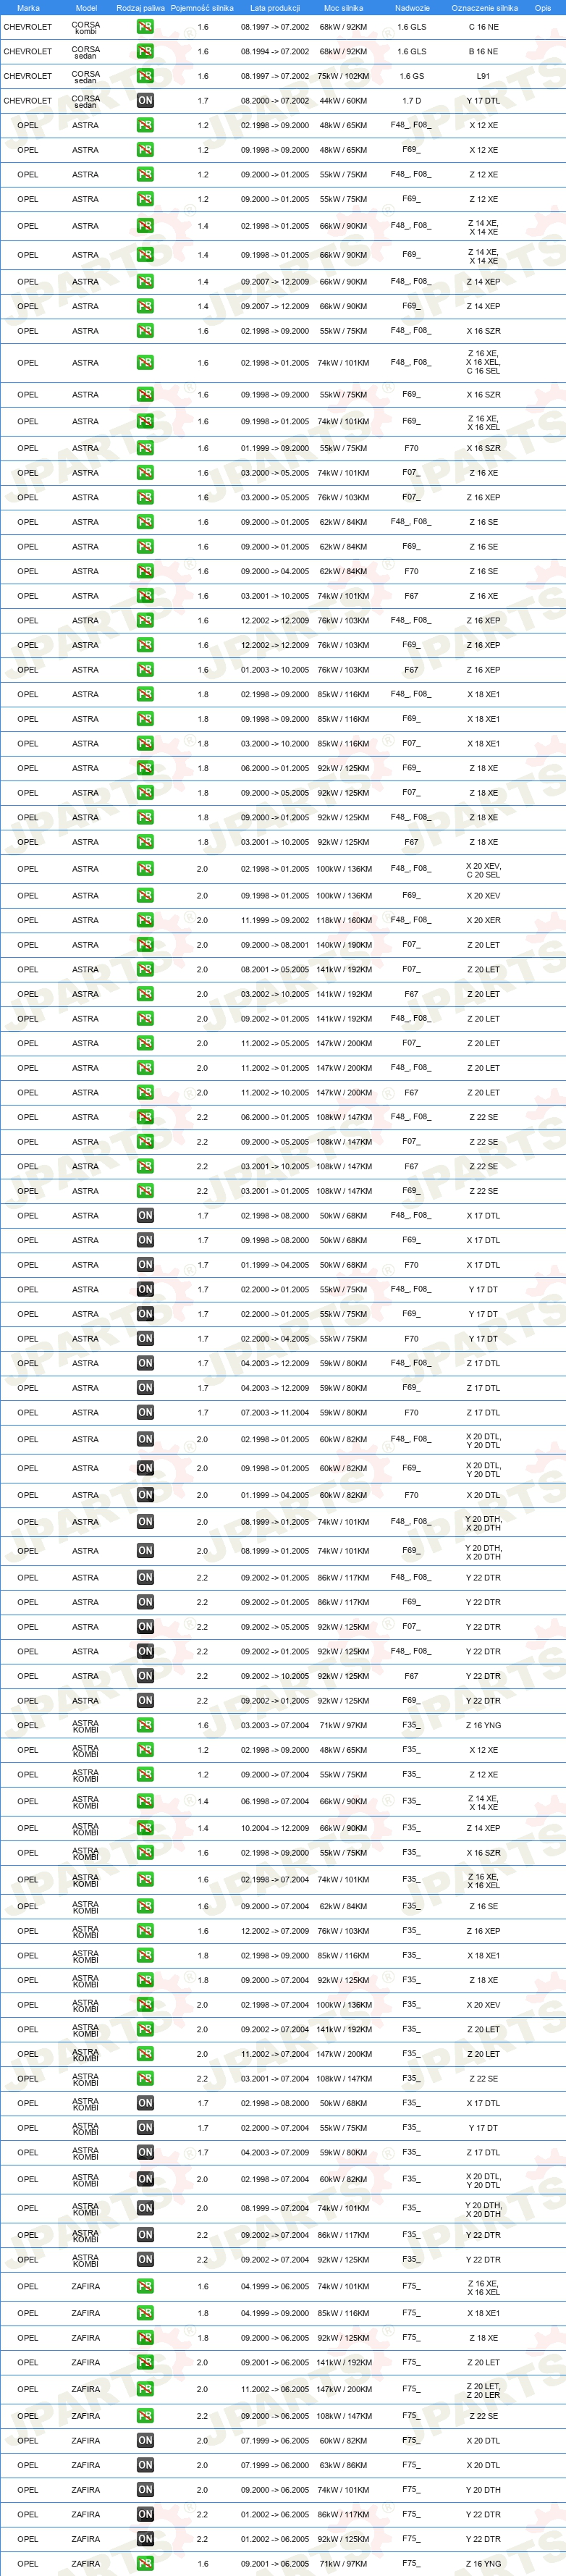Click diesel ON icon in Astra Kombi Z 17 DTL row
The image size is (566, 2576).
coord(145,2152)
